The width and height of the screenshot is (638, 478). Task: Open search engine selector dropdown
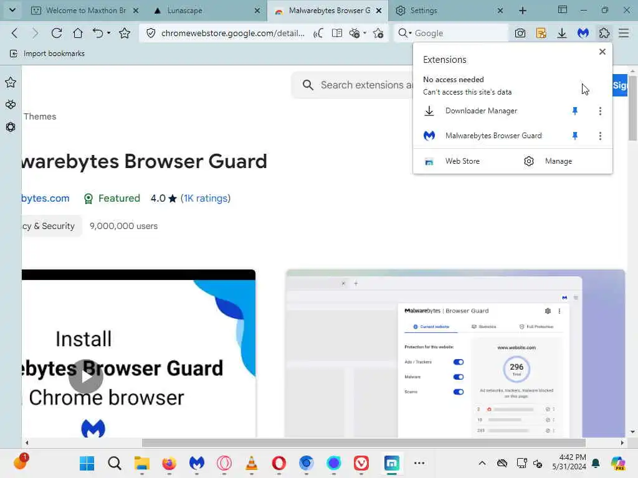click(x=410, y=33)
